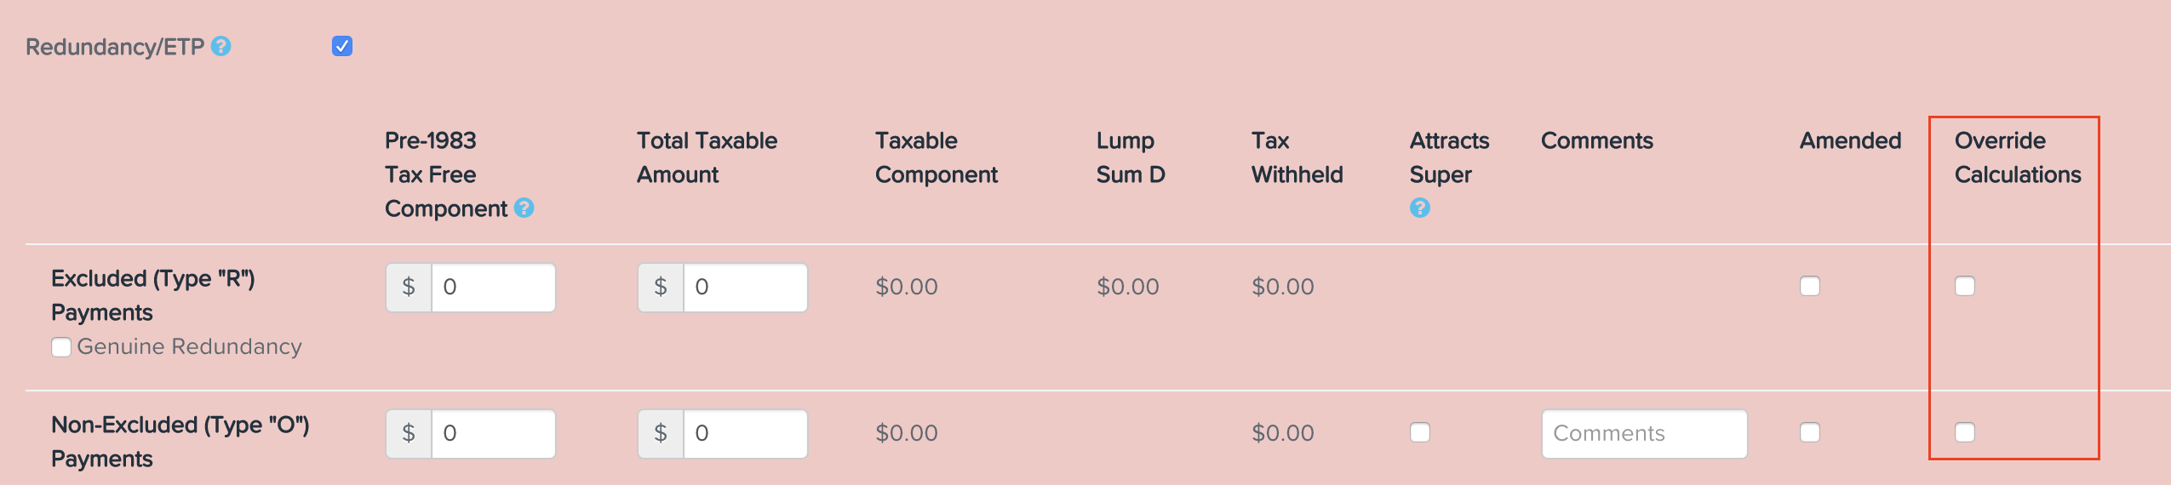Viewport: 2171px width, 485px height.
Task: Select the Override Calculations column header
Action: 2018,157
